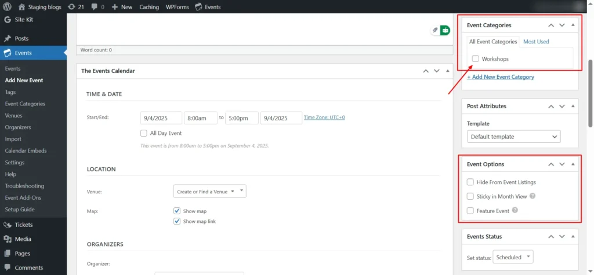The image size is (594, 275).
Task: Click the Posts pin icon
Action: point(7,39)
